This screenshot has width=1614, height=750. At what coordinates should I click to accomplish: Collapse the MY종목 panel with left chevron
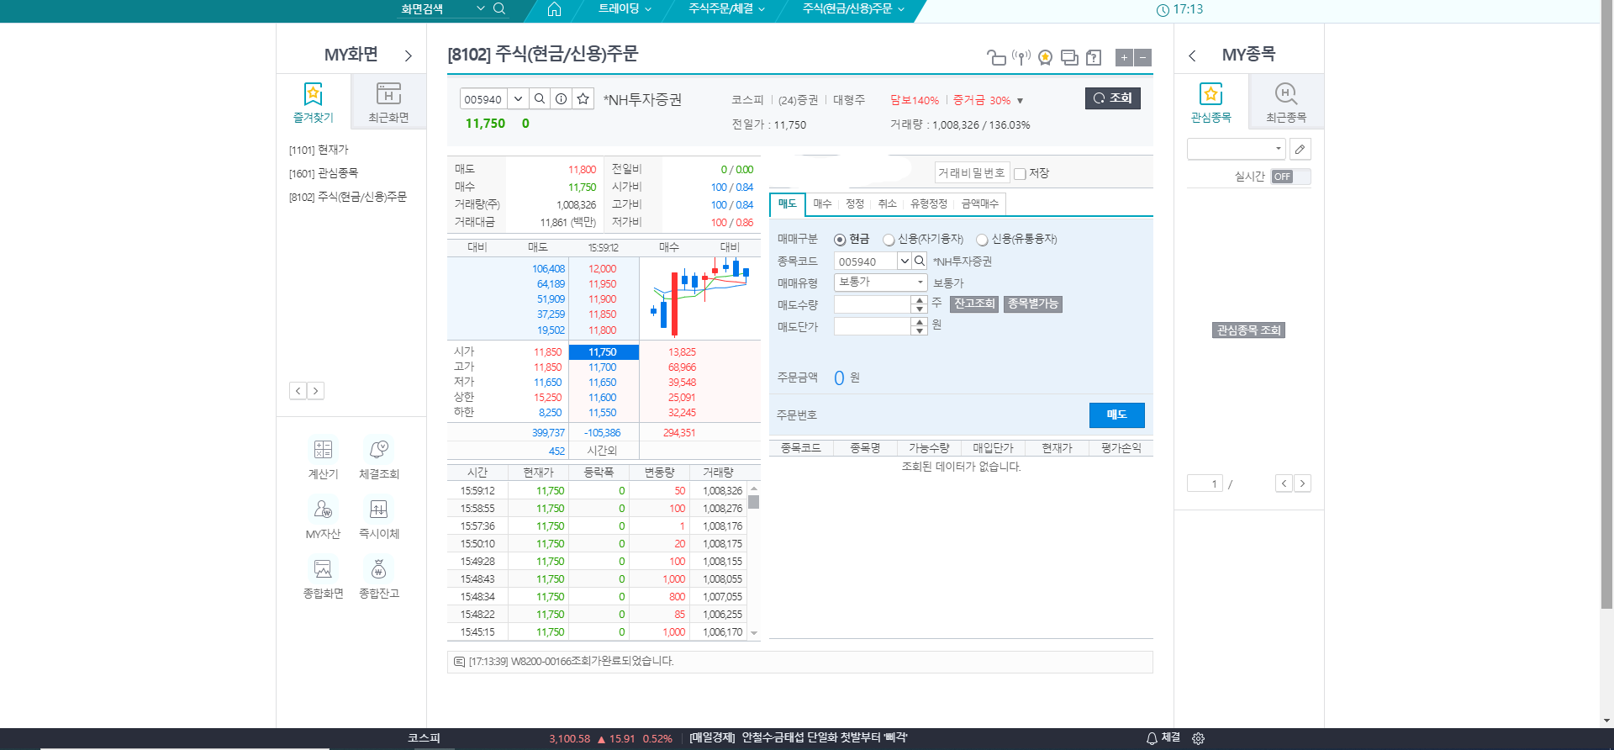click(x=1192, y=55)
